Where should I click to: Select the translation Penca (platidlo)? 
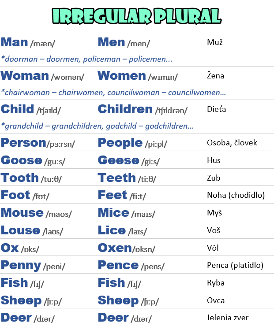point(235,265)
